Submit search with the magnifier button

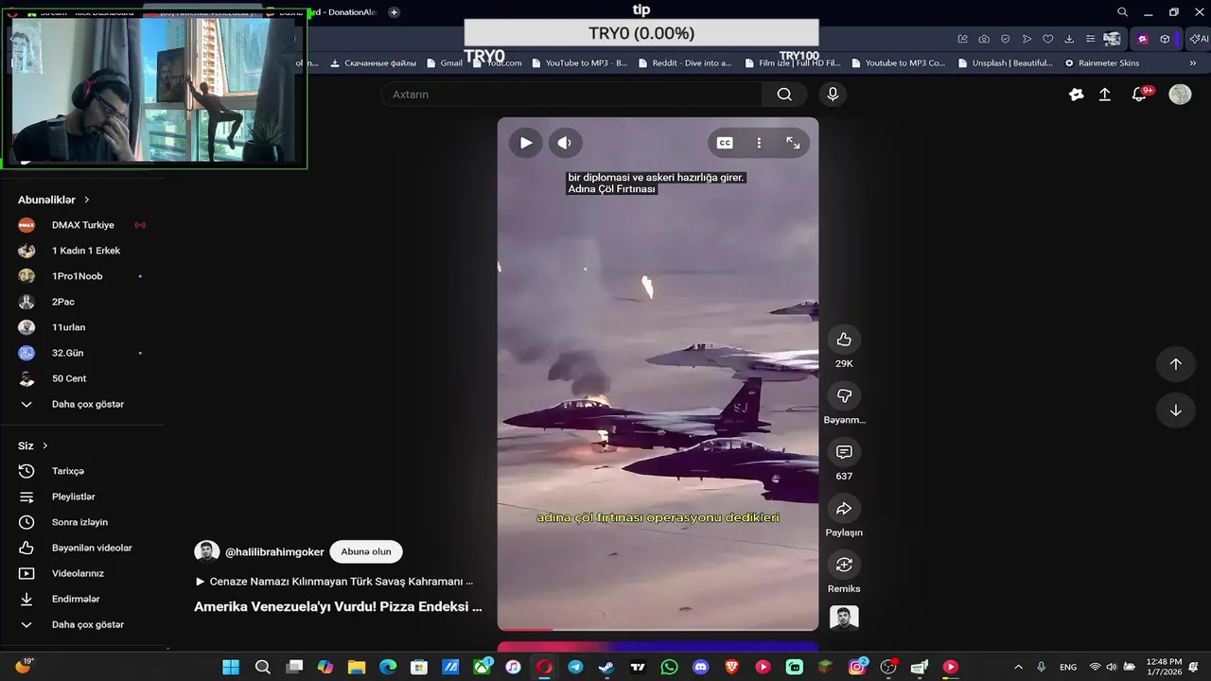pyautogui.click(x=784, y=95)
